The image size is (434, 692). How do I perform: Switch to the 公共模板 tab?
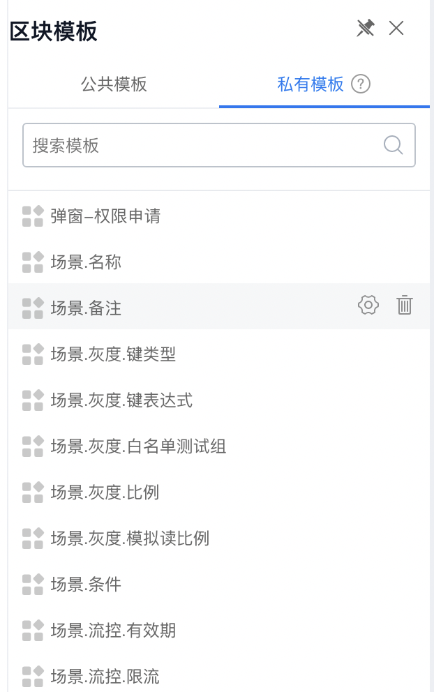tap(114, 84)
